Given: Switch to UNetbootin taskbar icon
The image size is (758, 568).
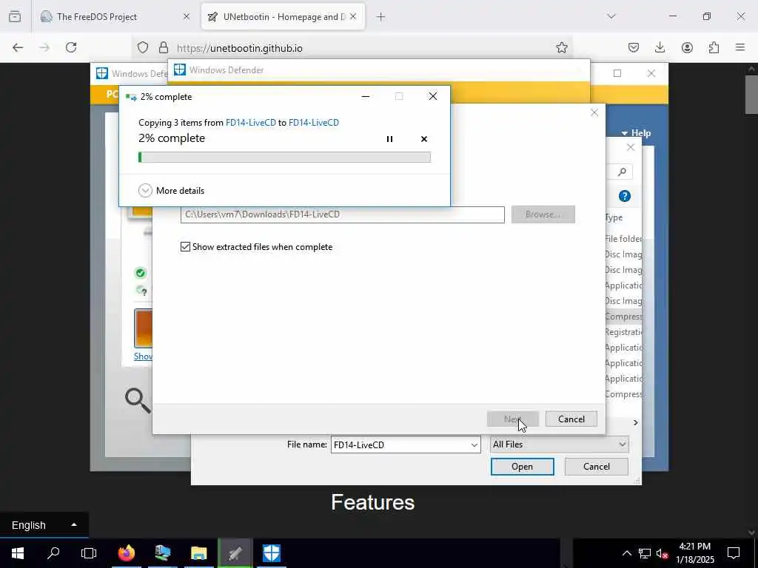Looking at the screenshot, I should [x=235, y=553].
